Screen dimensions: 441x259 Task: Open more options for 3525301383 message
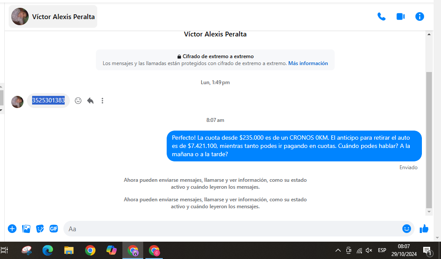point(102,100)
